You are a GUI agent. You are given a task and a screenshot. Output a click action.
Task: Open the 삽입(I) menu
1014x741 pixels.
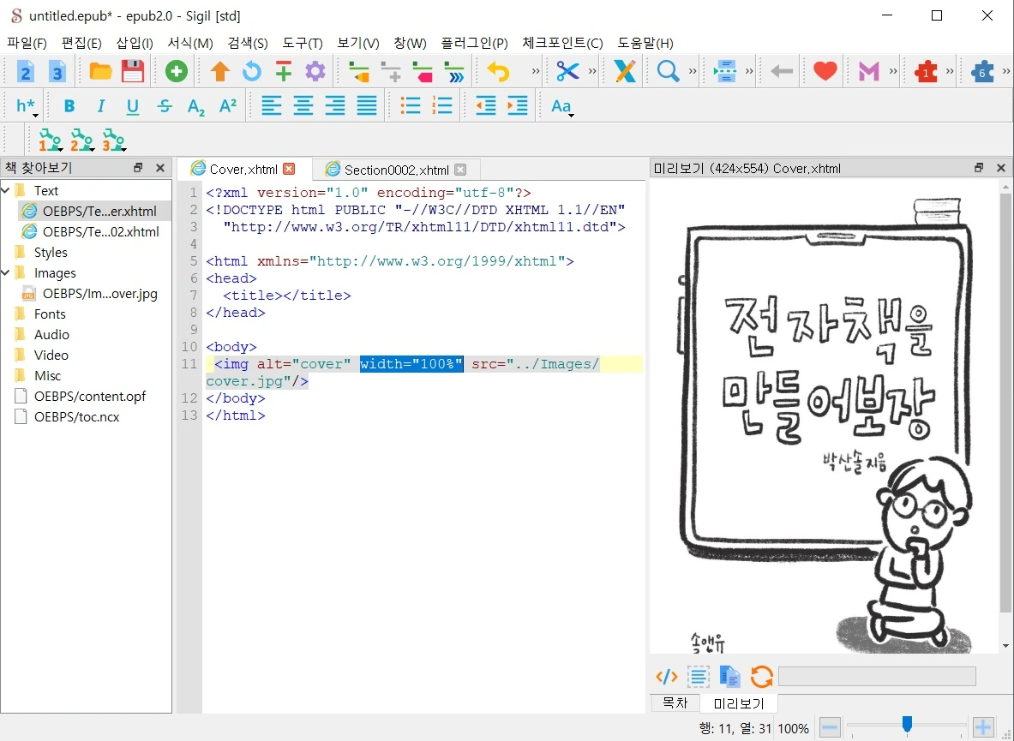click(x=135, y=44)
